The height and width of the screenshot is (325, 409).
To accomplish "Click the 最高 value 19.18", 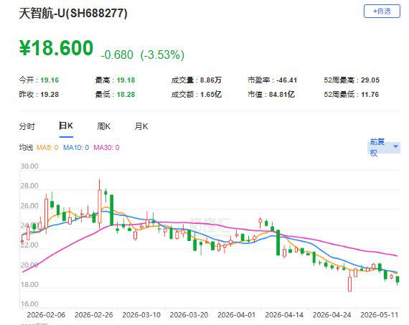I will [x=126, y=80].
